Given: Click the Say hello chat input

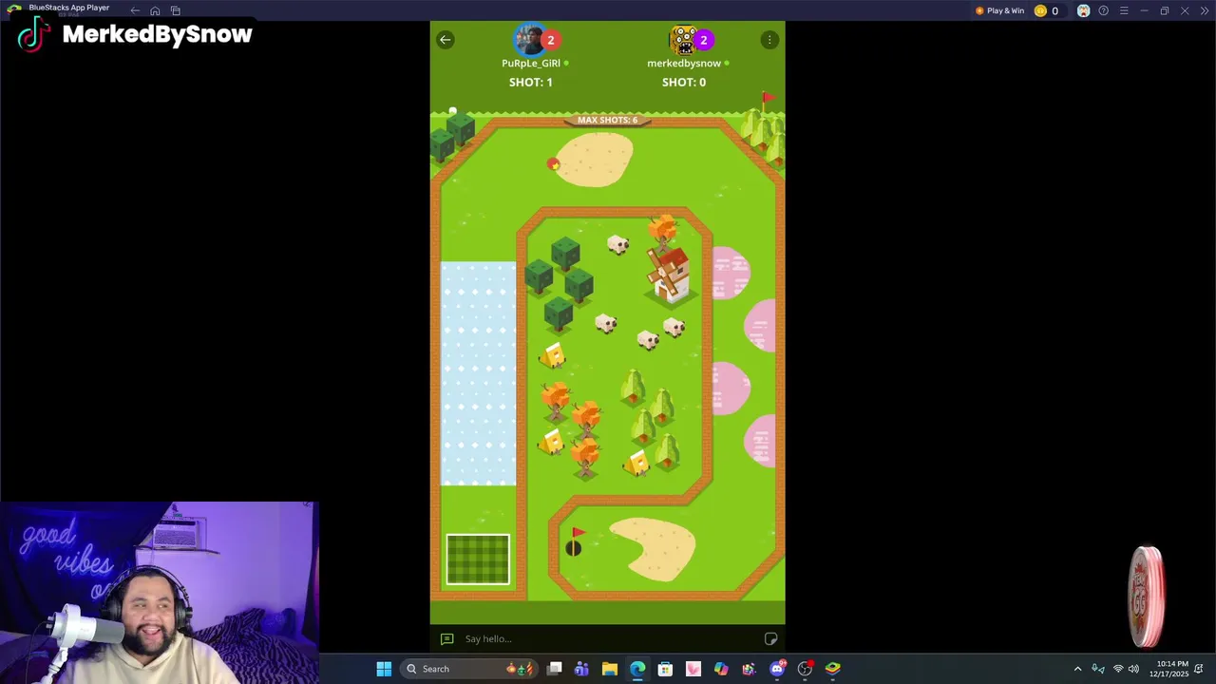Looking at the screenshot, I should tap(608, 639).
